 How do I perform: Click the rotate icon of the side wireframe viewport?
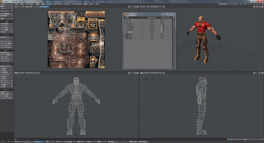pos(257,73)
